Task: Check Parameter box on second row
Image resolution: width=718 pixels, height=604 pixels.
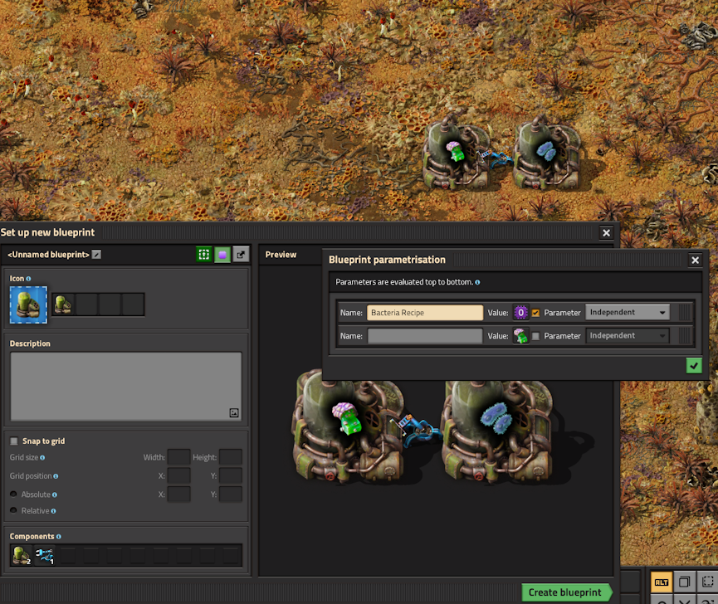Action: point(535,336)
